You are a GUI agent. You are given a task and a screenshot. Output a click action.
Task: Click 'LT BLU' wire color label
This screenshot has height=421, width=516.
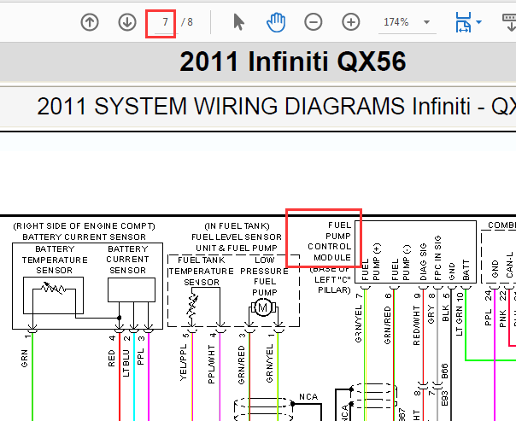pyautogui.click(x=126, y=363)
